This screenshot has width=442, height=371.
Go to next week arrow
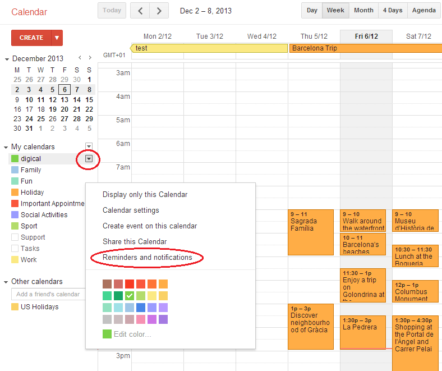pyautogui.click(x=159, y=11)
